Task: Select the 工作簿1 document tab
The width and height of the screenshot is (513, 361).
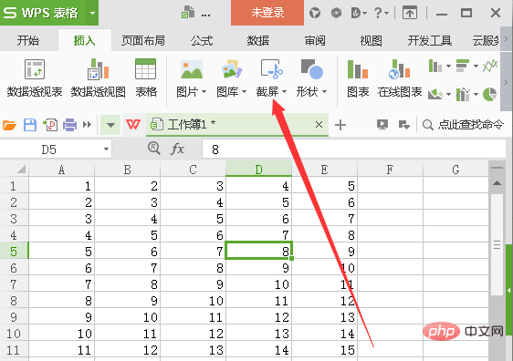Action: [x=236, y=125]
